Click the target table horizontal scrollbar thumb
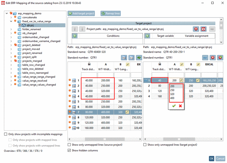The height and width of the screenshot is (163, 227). [179, 139]
